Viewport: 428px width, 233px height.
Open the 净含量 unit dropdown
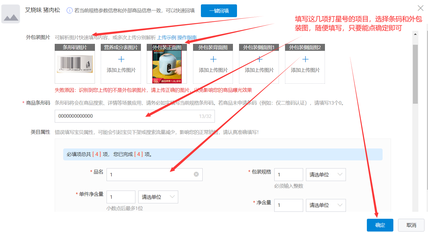326,205
